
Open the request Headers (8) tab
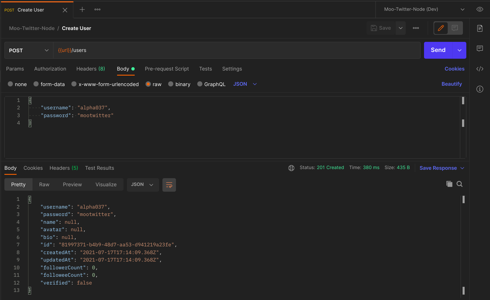pos(91,69)
